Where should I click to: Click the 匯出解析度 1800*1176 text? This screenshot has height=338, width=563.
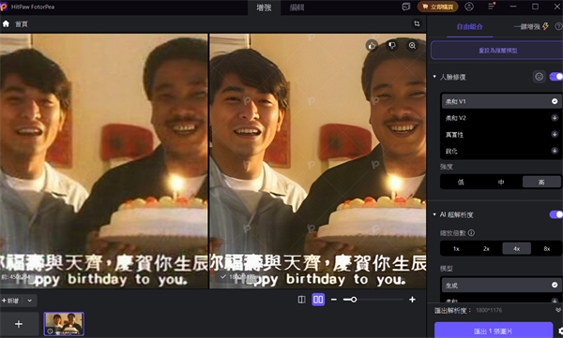click(x=468, y=311)
